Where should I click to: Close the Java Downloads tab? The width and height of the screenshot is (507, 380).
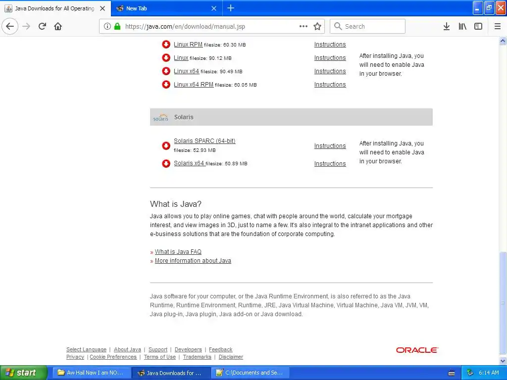(x=102, y=8)
